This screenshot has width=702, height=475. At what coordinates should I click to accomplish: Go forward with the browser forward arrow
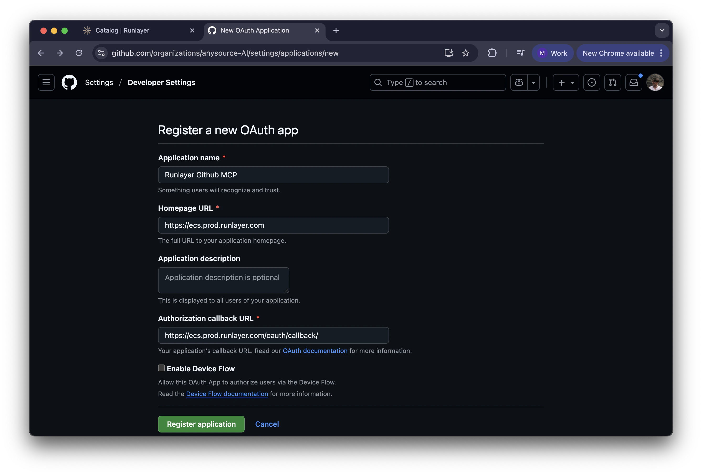click(x=60, y=53)
